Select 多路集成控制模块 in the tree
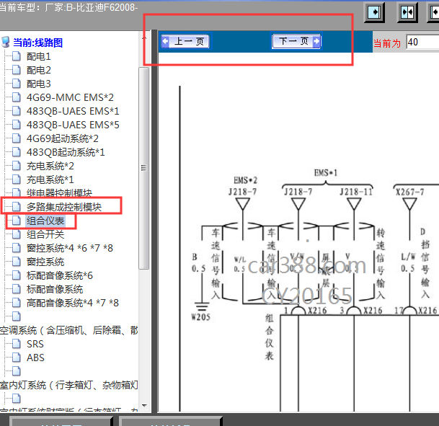The width and height of the screenshot is (439, 426). click(x=64, y=207)
